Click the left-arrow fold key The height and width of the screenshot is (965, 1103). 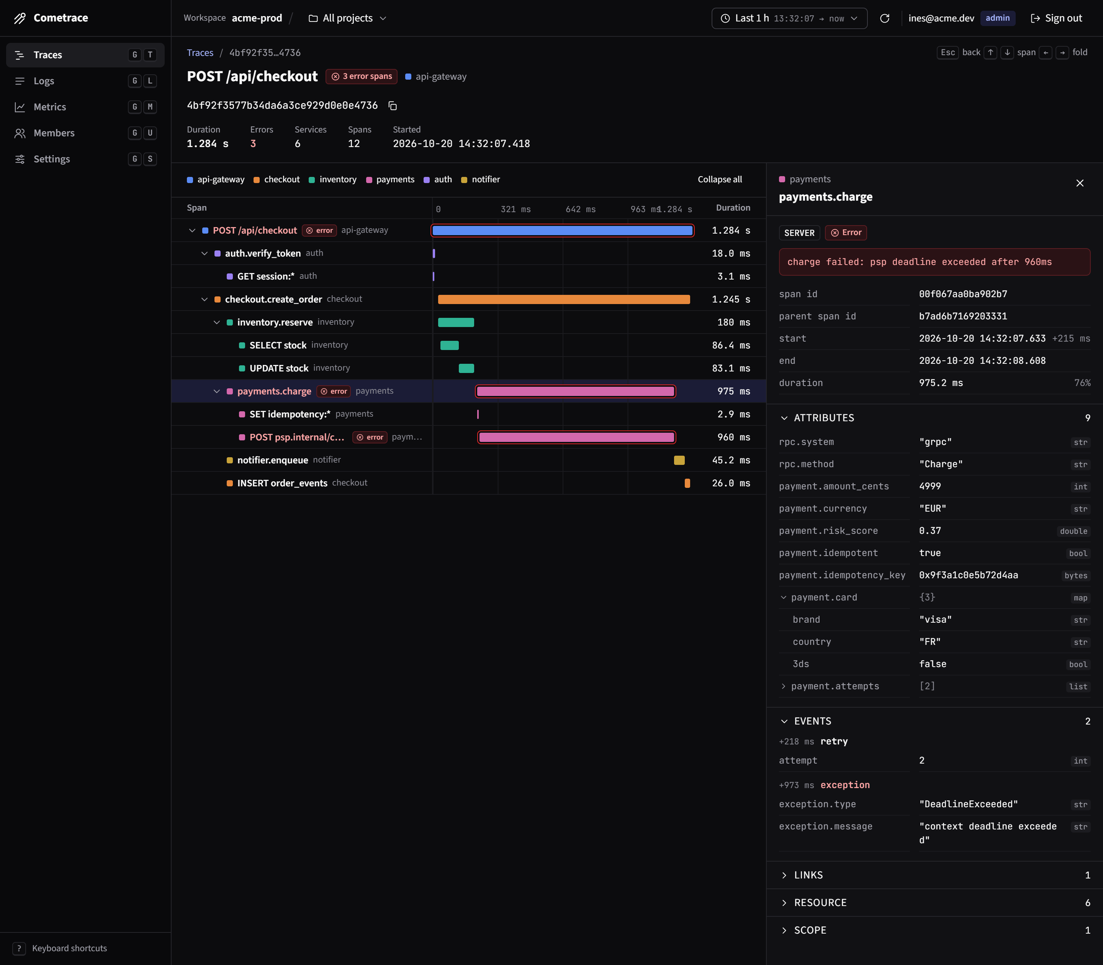(1046, 52)
